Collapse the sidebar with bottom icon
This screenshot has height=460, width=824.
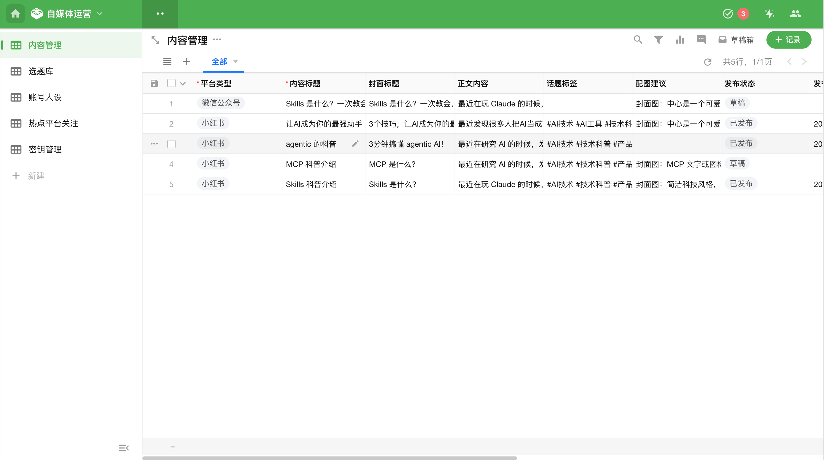pos(123,448)
